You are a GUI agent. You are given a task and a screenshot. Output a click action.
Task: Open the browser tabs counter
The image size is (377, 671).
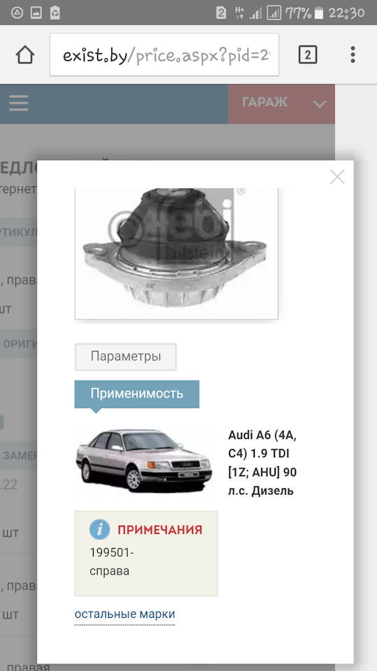tap(307, 55)
